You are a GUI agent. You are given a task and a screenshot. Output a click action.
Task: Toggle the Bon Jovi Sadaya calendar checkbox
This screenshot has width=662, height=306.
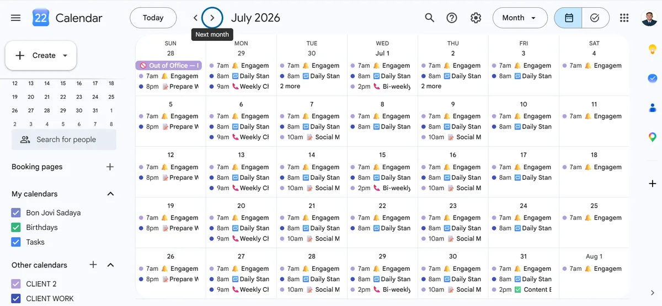(x=16, y=212)
